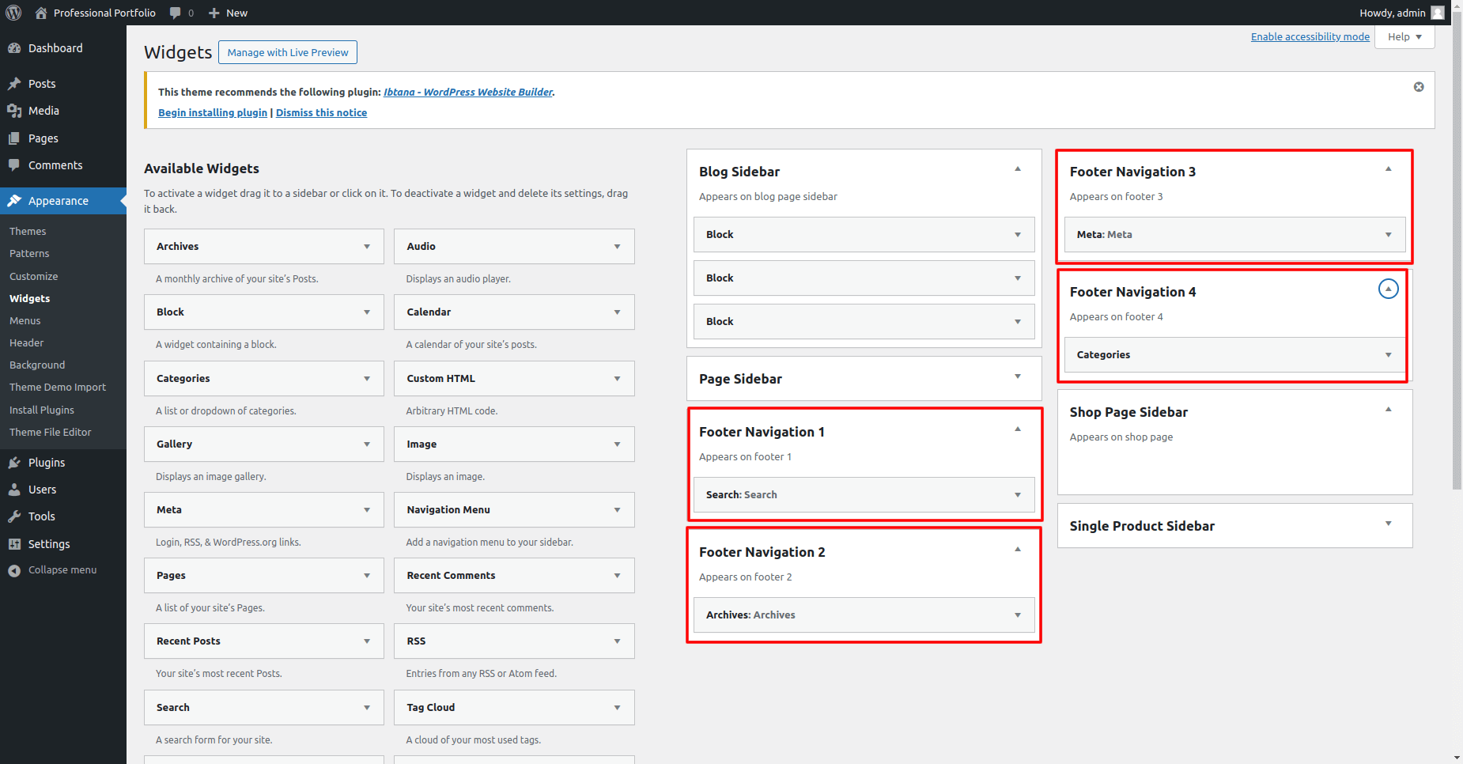The image size is (1463, 764).
Task: Open Plugins from the sidebar
Action: (47, 463)
